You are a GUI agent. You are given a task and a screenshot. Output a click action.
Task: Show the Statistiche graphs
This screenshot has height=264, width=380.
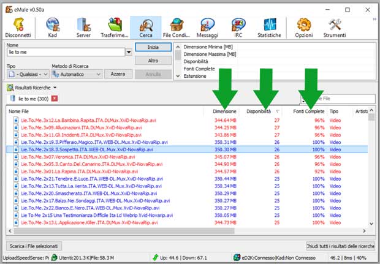(269, 28)
